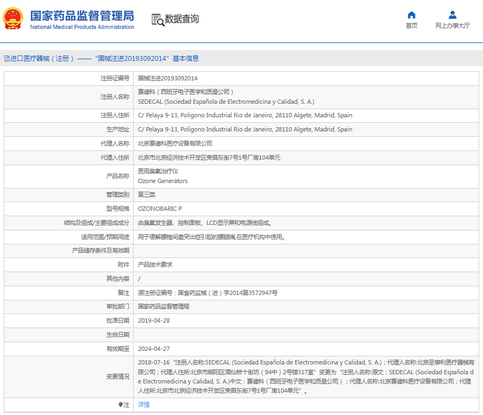Viewport: 483px width, 415px height.
Task: Click the 注册人名称 row label
Action: (115, 97)
